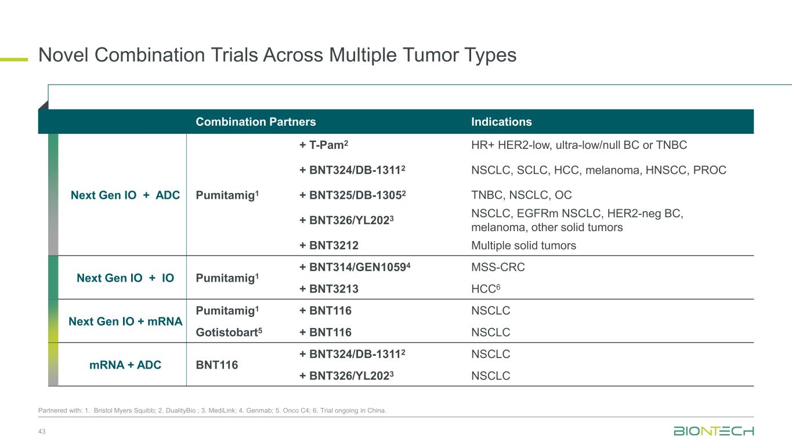Click the BioNTech logo
This screenshot has width=792, height=445.
713,431
